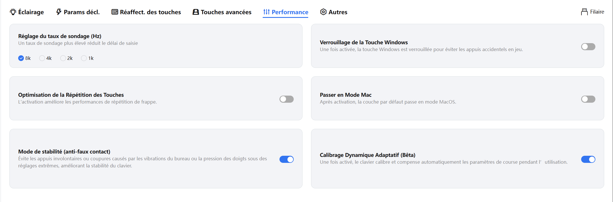Select the 8k polling rate
Viewport: 613px width, 202px height.
[x=21, y=58]
